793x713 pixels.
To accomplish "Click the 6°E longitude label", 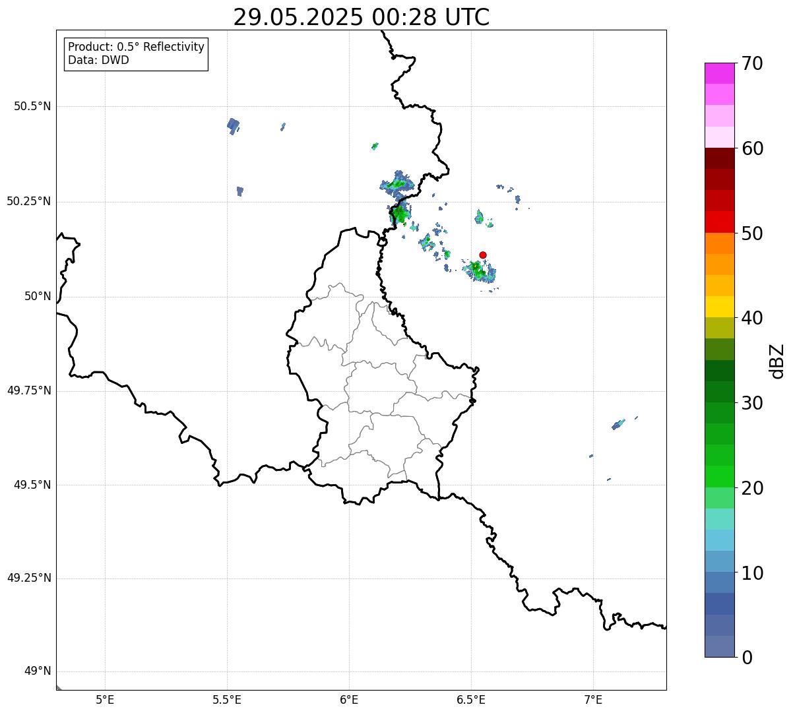I will click(x=349, y=699).
